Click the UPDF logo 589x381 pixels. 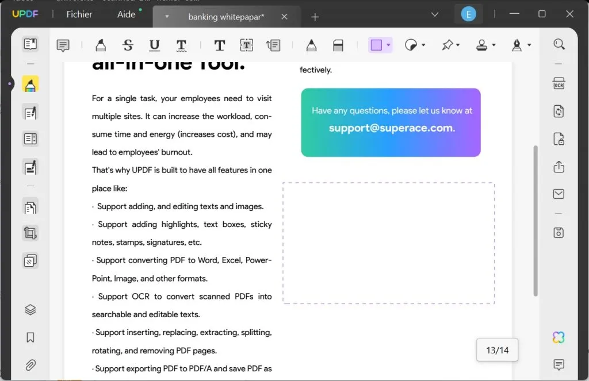point(25,14)
